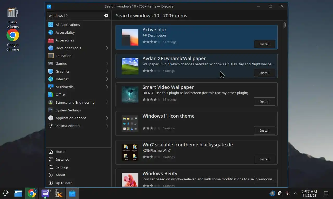Click the results list scrollbar
333x199 pixels.
pos(285,25)
